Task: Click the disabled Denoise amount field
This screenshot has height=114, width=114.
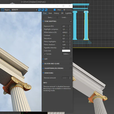Action: [x=66, y=78]
